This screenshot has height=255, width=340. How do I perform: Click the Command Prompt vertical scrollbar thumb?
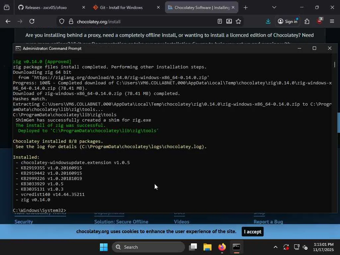(334, 64)
